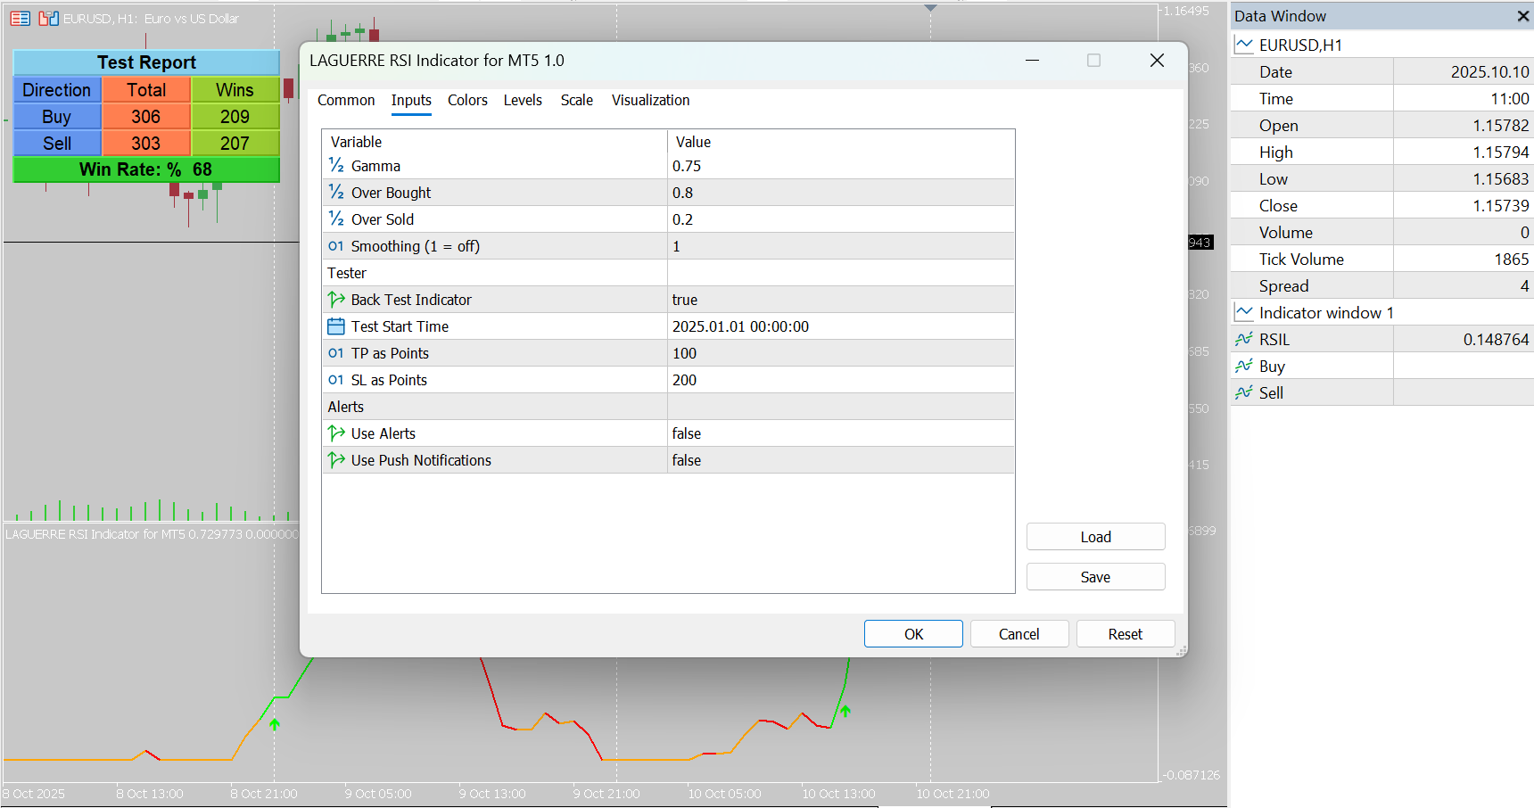Screen dimensions: 1534x808
Task: Click the Alerts section row
Action: [x=668, y=407]
